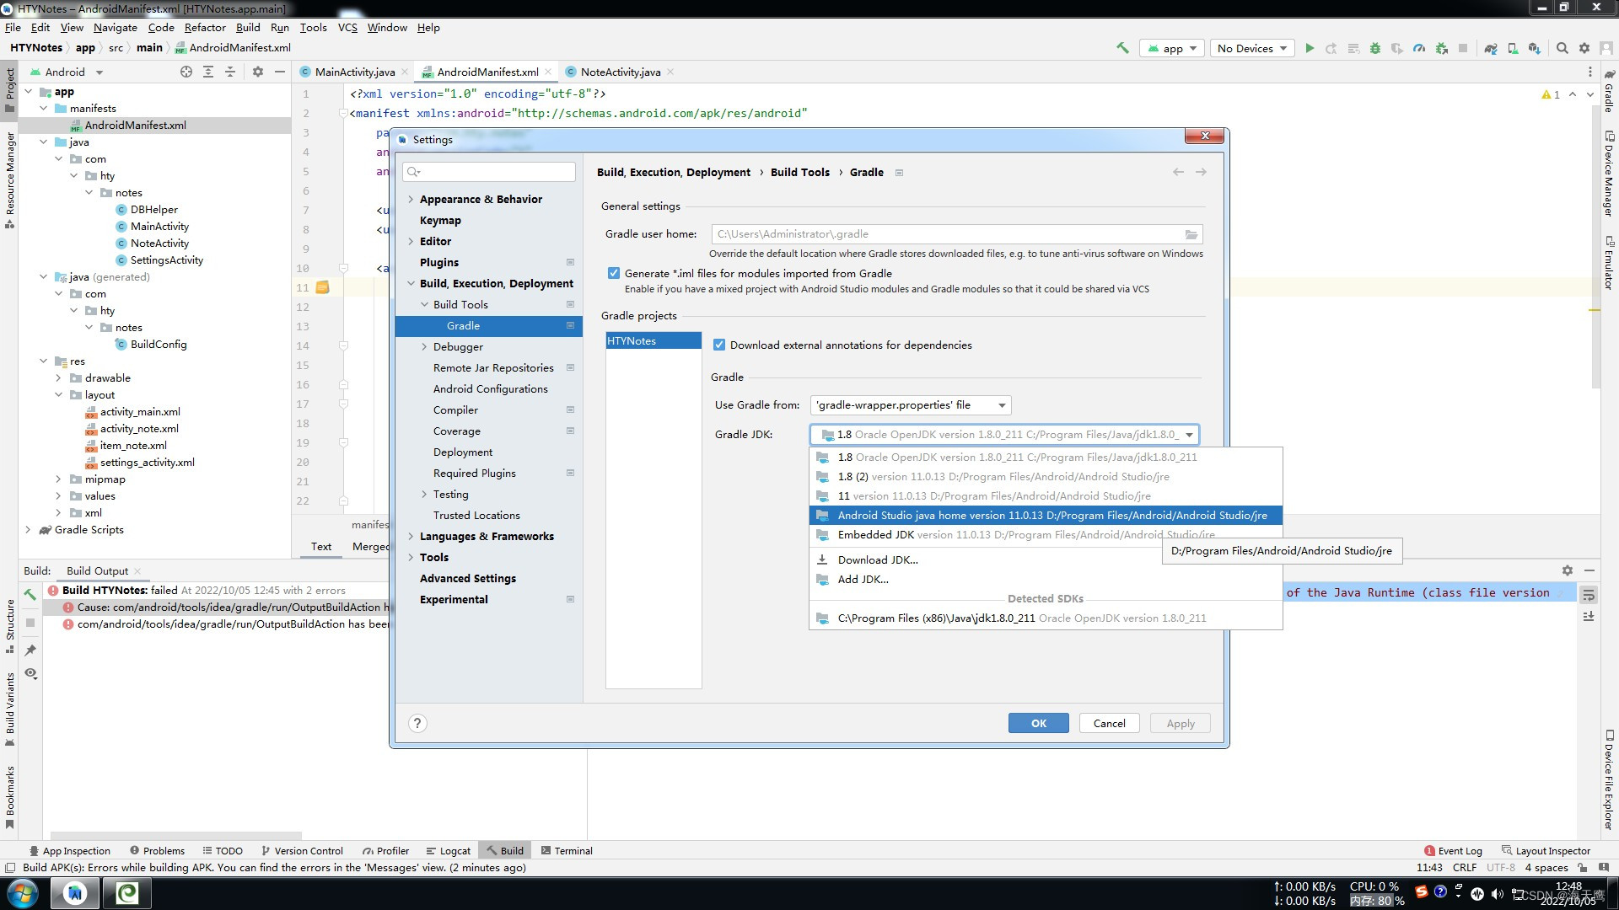Click the editor tabs more-options icon
The height and width of the screenshot is (910, 1619).
coord(1589,72)
